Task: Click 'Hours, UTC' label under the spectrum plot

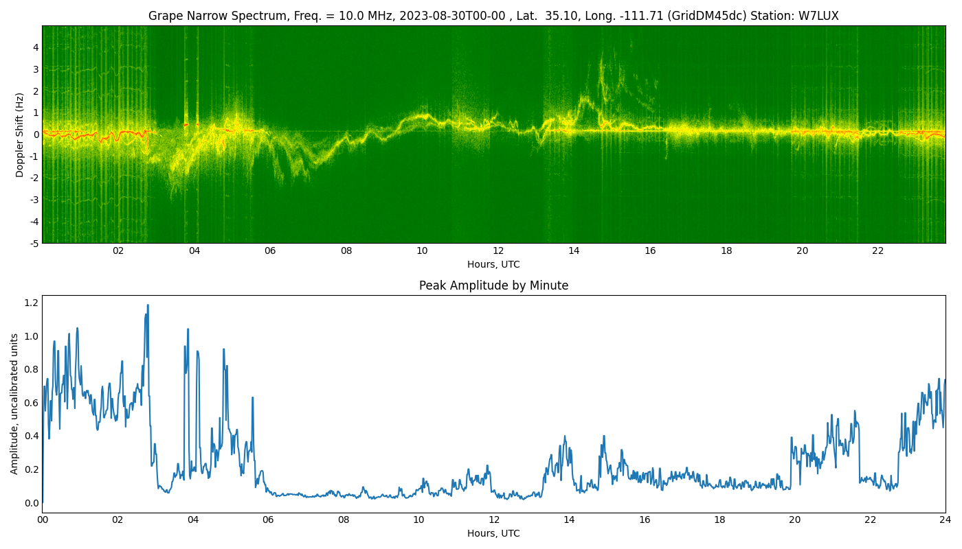Action: pos(493,264)
